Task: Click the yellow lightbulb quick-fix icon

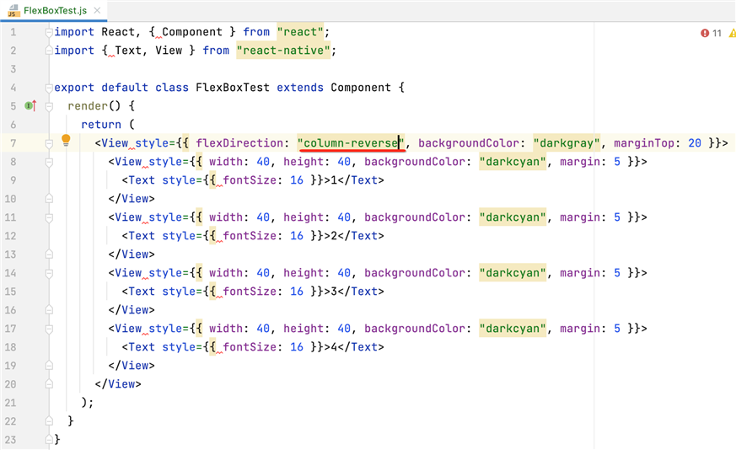Action: click(66, 141)
